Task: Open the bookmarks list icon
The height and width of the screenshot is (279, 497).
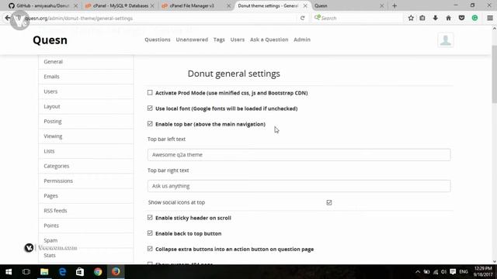Action: coord(422,18)
